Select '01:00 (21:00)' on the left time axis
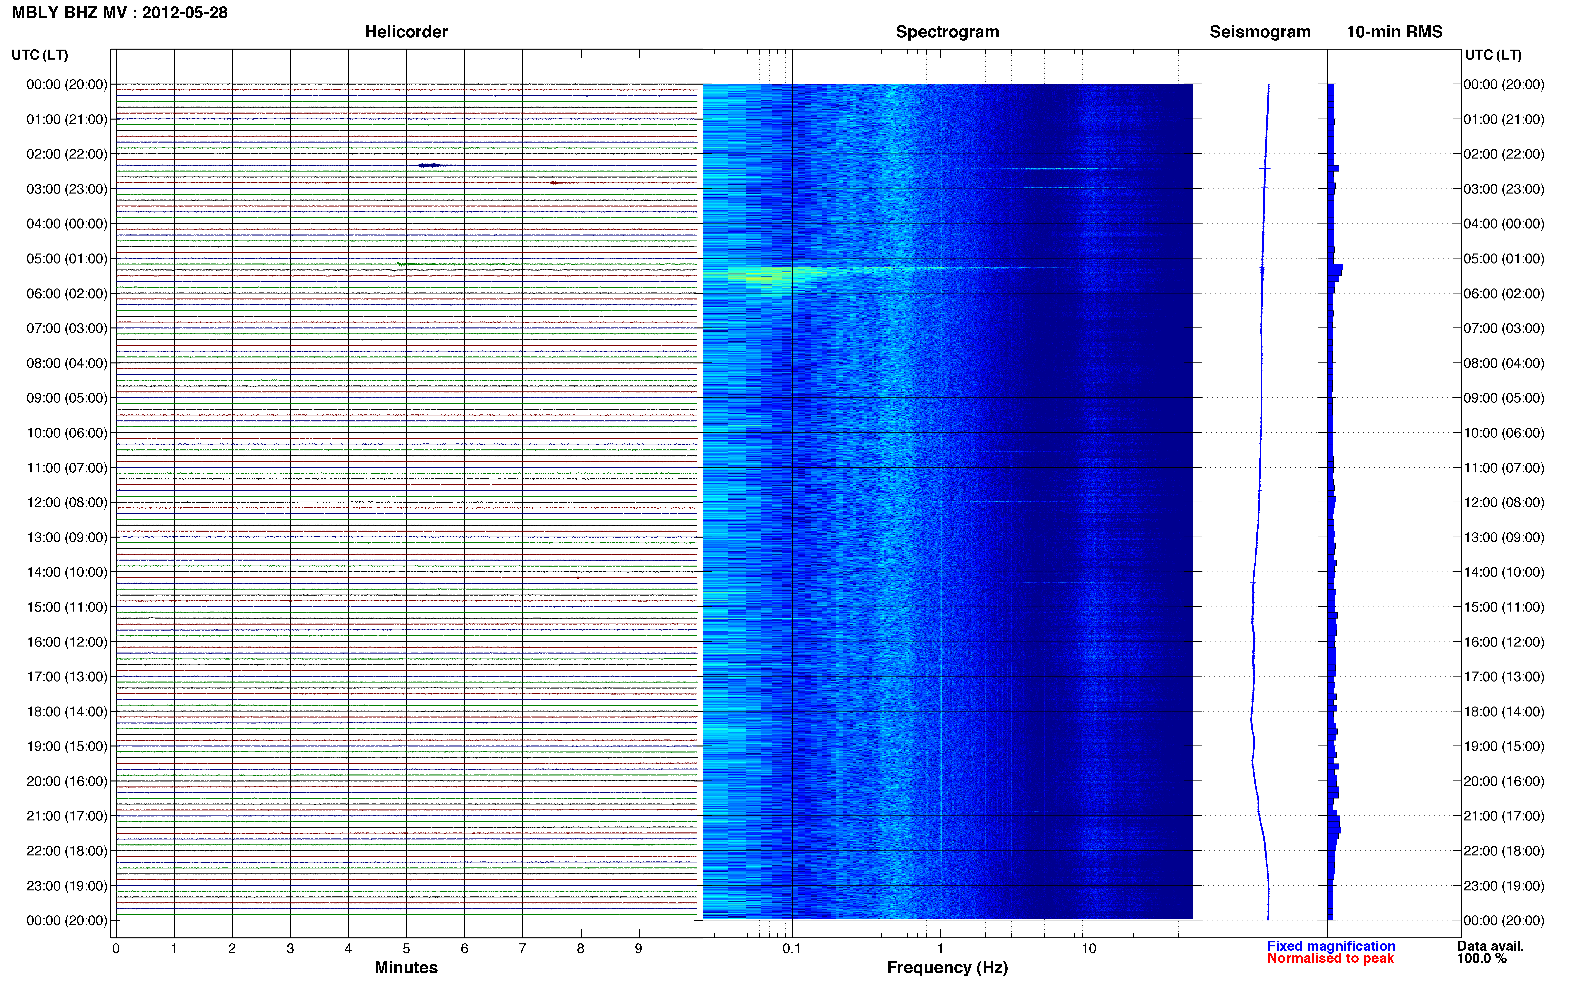This screenshot has height=987, width=1580. click(67, 120)
